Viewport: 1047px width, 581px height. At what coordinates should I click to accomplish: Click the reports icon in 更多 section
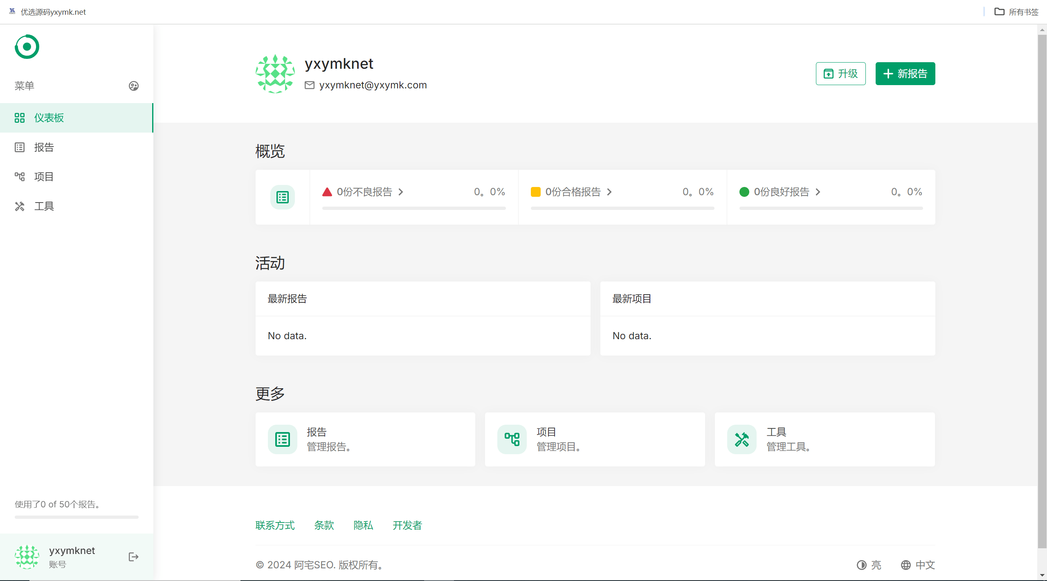tap(283, 439)
